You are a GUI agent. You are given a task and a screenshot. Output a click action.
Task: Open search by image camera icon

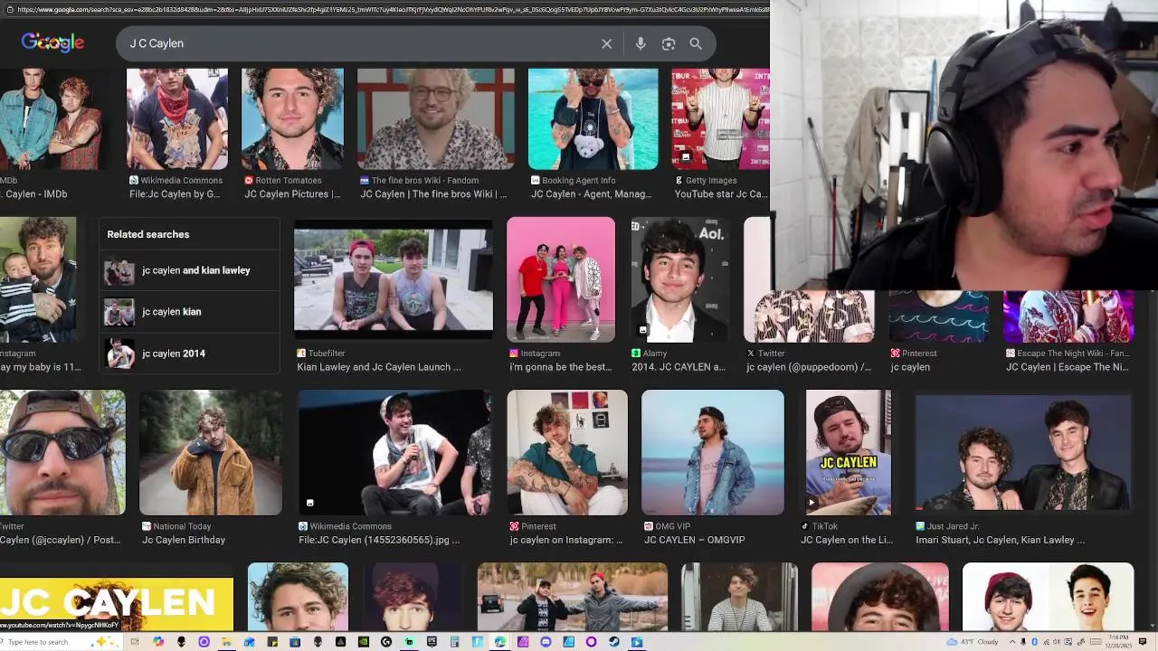(x=669, y=43)
